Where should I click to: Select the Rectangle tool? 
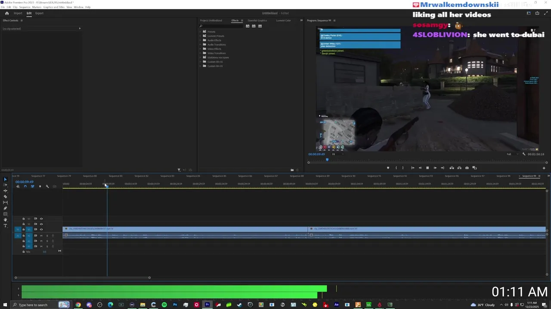[5, 214]
